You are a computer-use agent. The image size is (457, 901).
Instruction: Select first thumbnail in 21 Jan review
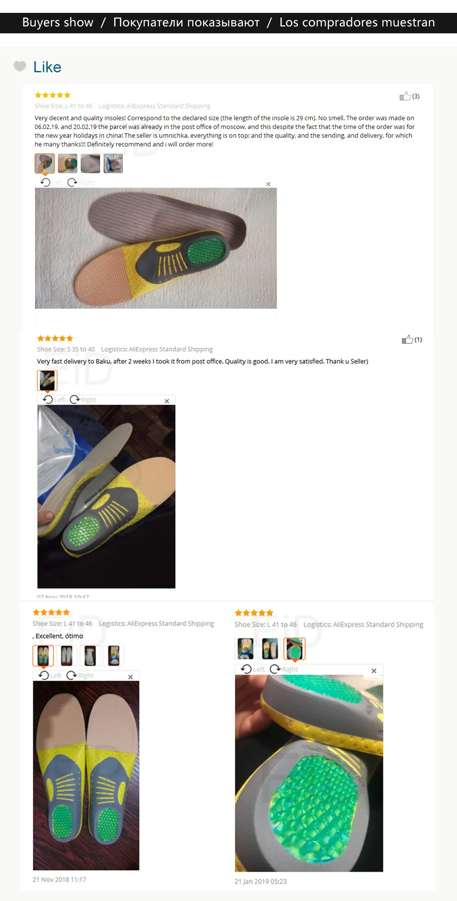coord(246,649)
